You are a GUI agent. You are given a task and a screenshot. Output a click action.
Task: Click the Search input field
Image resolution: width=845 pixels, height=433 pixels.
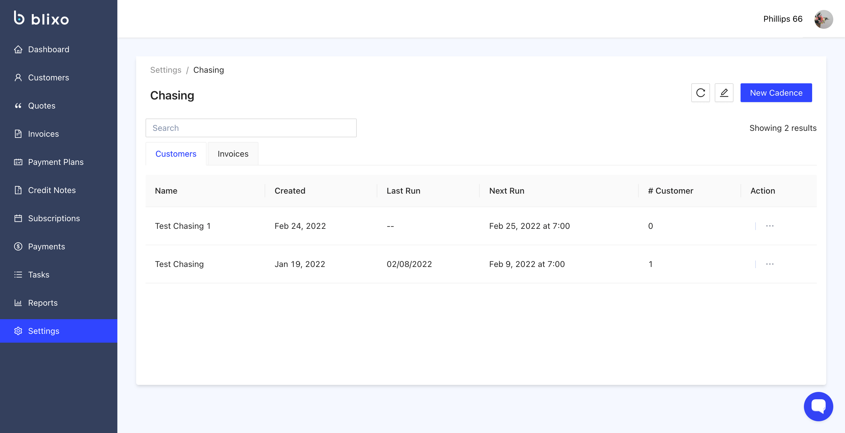click(251, 128)
